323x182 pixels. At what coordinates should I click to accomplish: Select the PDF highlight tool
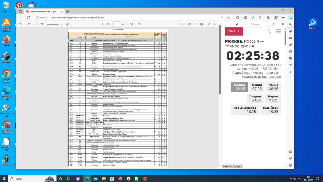point(29,24)
